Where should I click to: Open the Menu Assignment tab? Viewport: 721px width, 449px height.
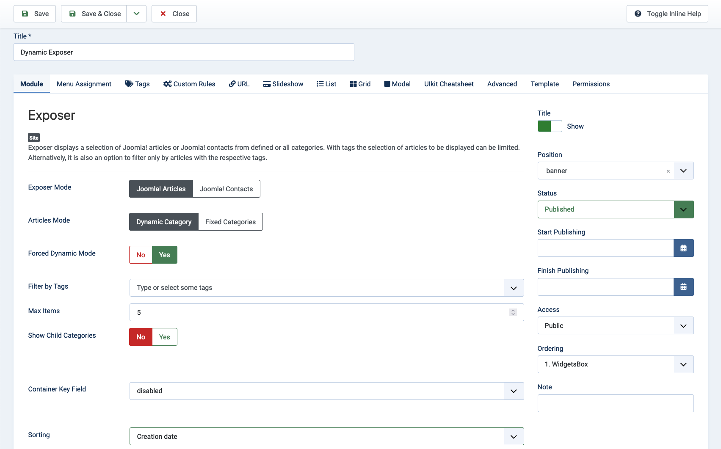coord(84,84)
